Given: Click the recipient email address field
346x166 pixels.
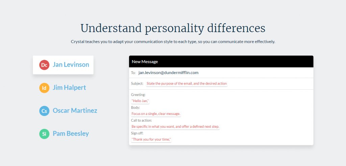Looking at the screenshot, I should [x=168, y=73].
